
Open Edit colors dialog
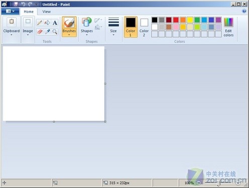(228, 27)
